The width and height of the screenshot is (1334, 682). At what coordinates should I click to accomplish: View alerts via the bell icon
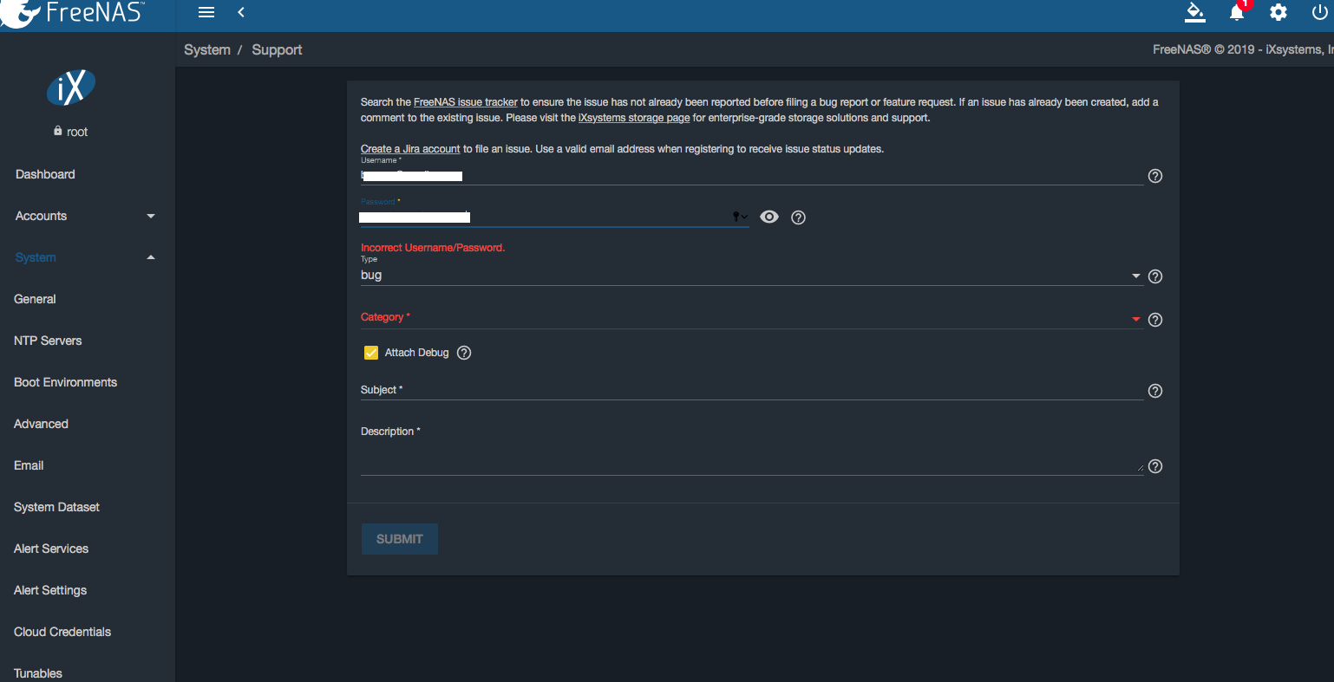click(x=1237, y=12)
